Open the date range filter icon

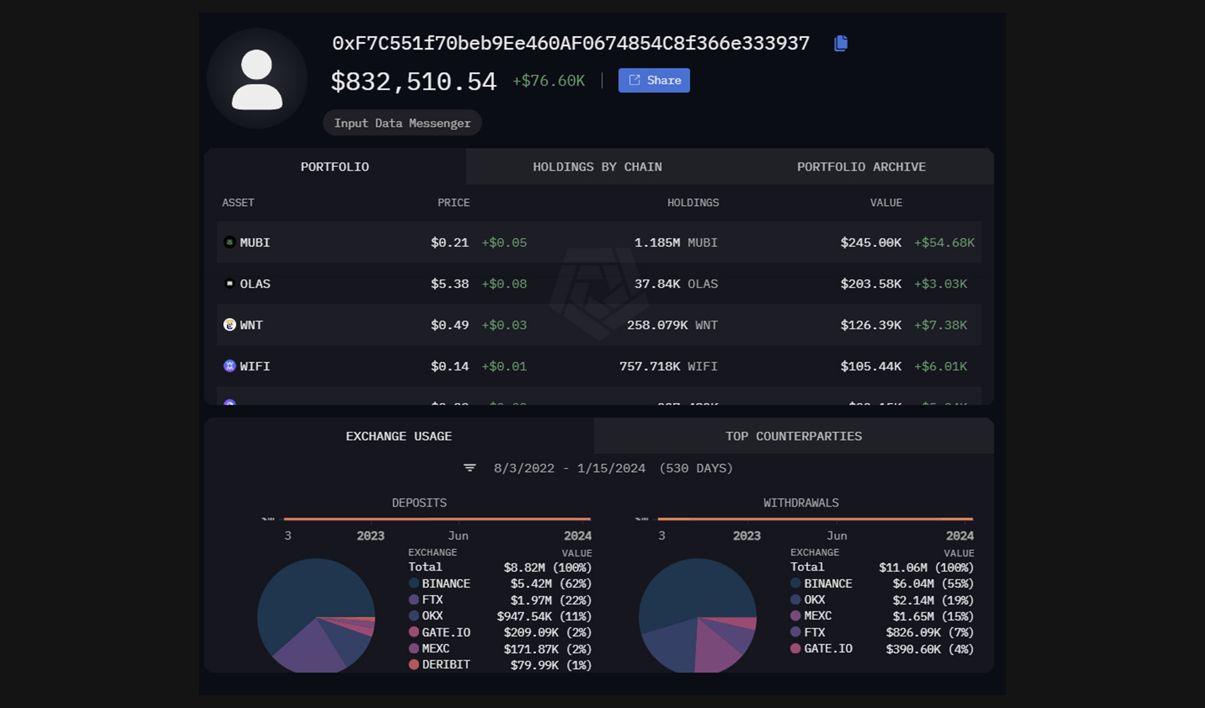click(x=470, y=468)
